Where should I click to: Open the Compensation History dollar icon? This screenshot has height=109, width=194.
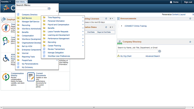click(6, 77)
